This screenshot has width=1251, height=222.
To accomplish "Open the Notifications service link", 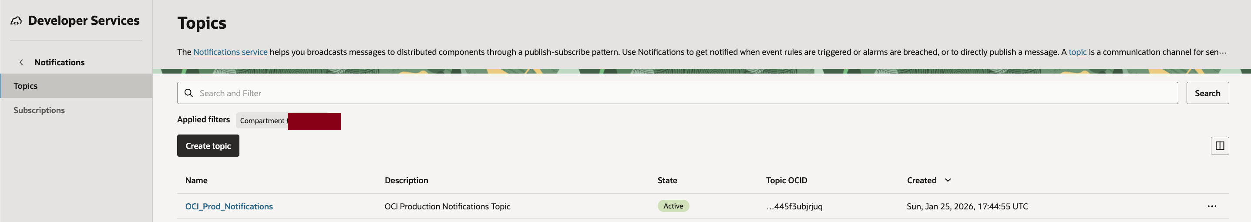I will click(x=230, y=52).
